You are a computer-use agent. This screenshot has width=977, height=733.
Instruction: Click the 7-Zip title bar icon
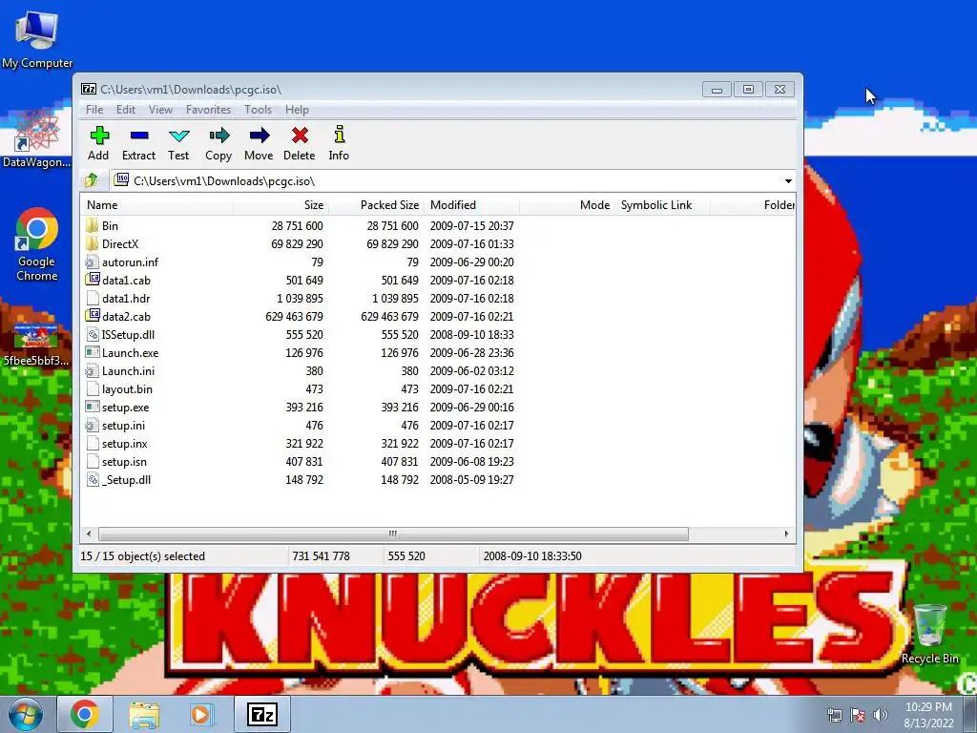[x=89, y=89]
